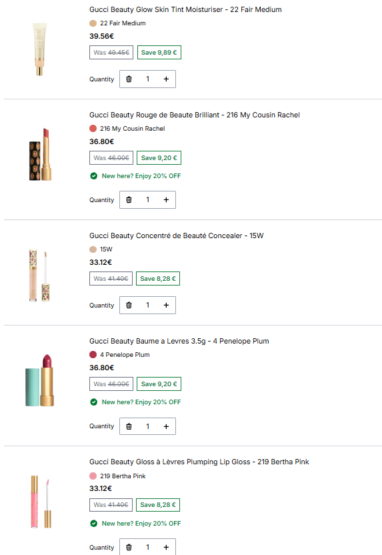Open Gucci Beauty Glow Skin Tint Moisturiser title
Screen dimensions: 382x555
[x=185, y=9]
